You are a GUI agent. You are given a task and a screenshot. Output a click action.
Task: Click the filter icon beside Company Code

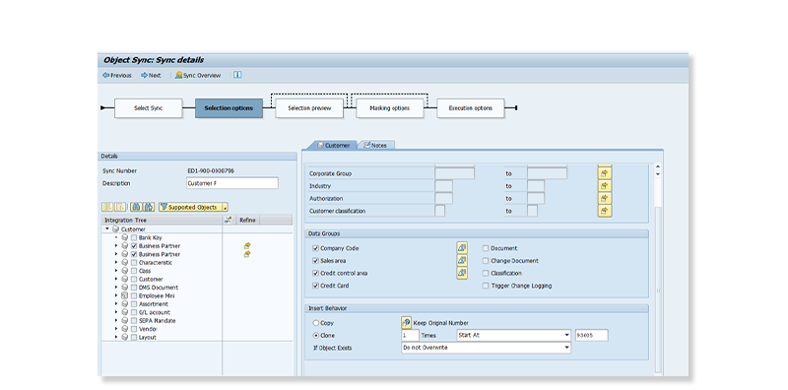462,248
